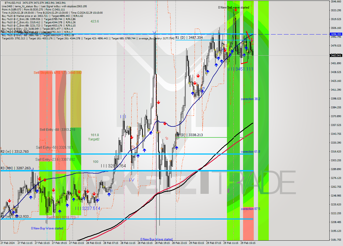Select the 'I I | 3451.111' wave label
Image resolution: width=343 pixels, height=246 pixels.
pos(241,69)
